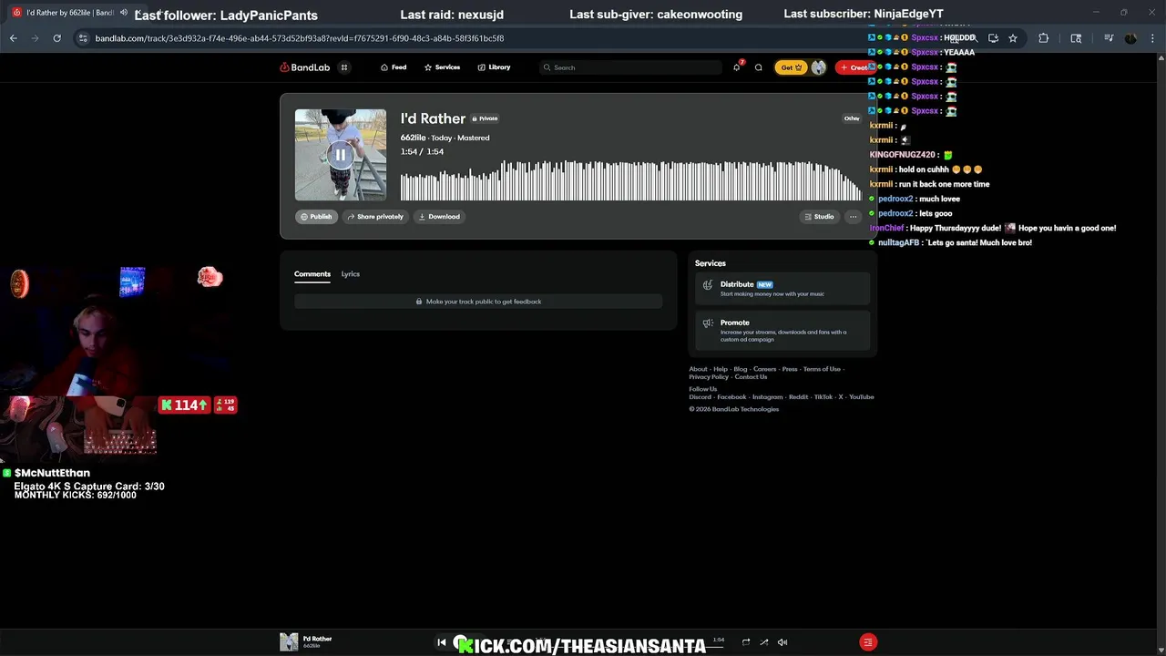1166x656 pixels.
Task: Open the Facebook follow link
Action: [731, 397]
